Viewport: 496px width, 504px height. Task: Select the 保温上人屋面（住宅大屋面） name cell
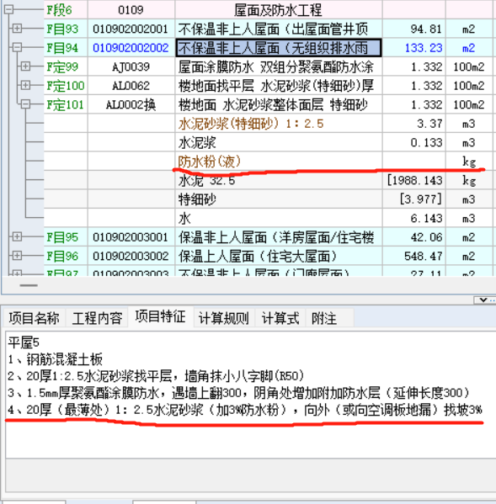pyautogui.click(x=279, y=256)
